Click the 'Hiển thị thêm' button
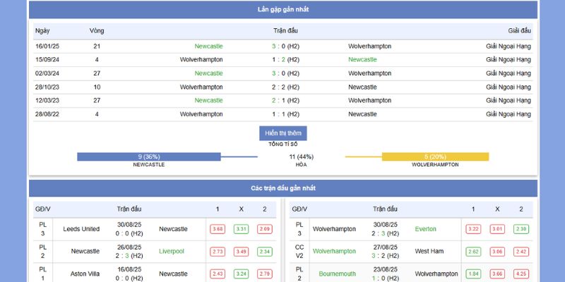The height and width of the screenshot is (282, 565). point(283,133)
